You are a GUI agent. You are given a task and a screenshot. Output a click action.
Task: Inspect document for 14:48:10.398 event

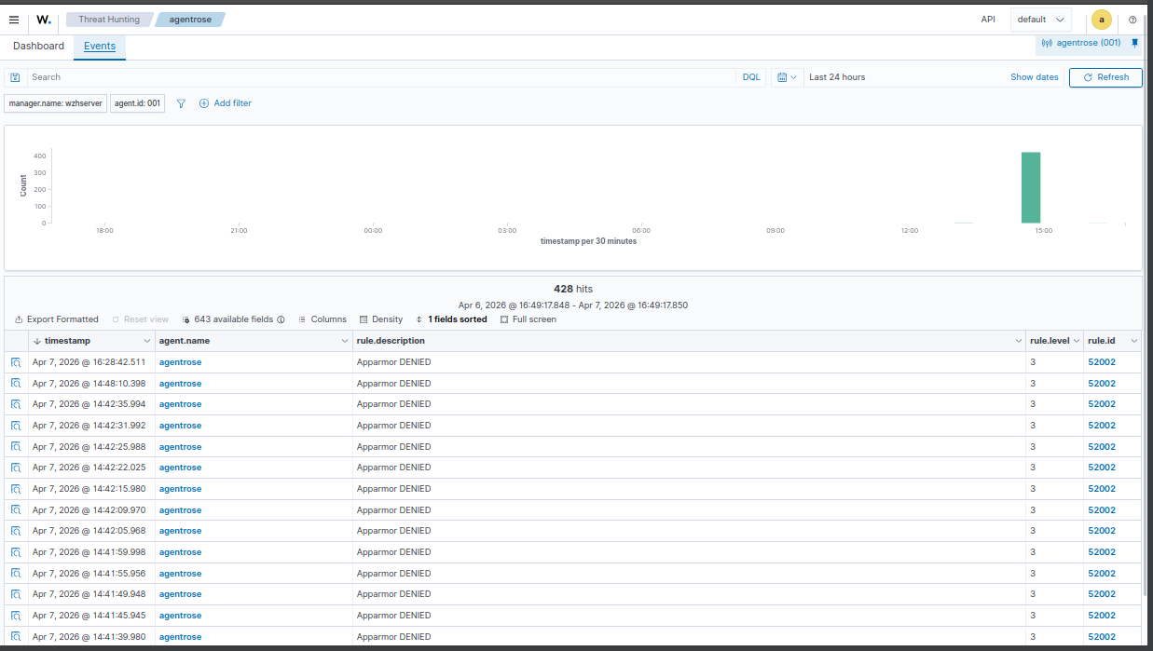click(16, 384)
